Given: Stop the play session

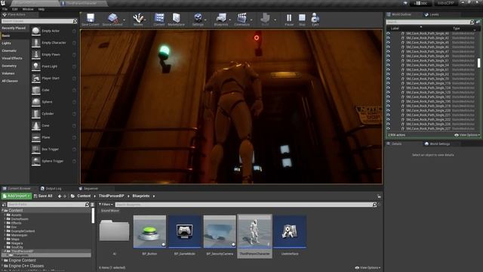Looking at the screenshot, I should [x=302, y=18].
